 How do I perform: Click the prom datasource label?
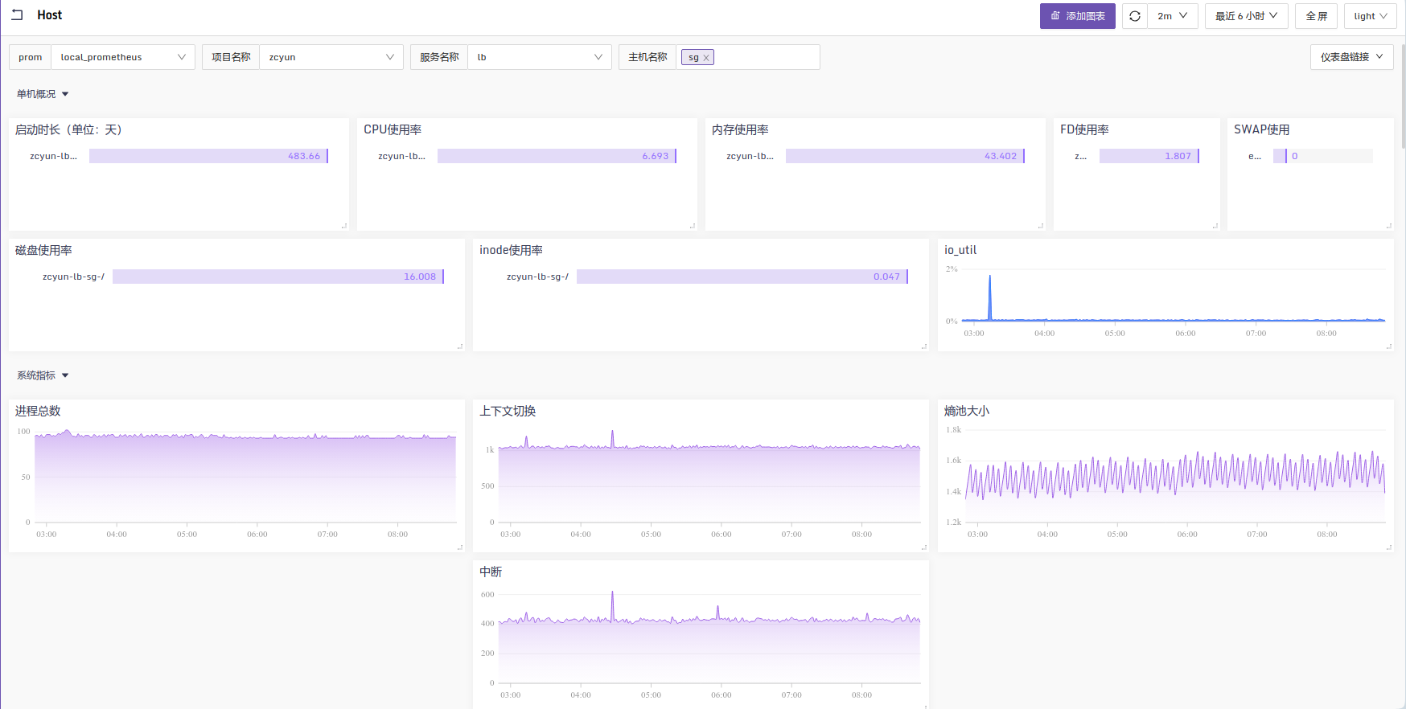[x=31, y=57]
